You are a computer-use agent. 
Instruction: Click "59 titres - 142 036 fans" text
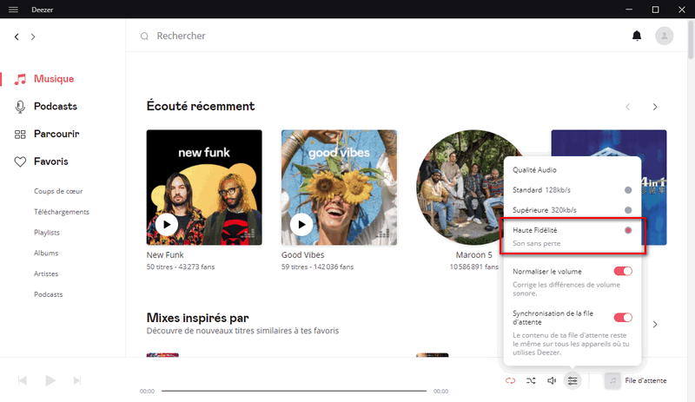point(317,267)
